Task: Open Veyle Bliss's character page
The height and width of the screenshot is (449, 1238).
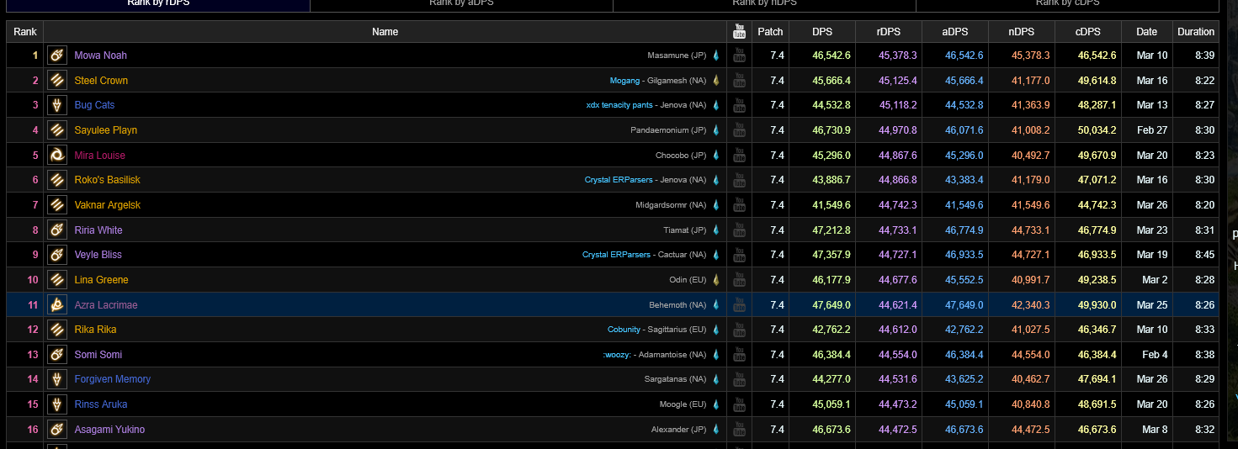Action: 98,255
